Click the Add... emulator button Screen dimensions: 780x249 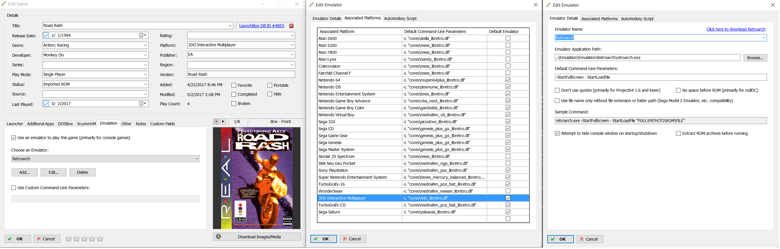pyautogui.click(x=25, y=173)
